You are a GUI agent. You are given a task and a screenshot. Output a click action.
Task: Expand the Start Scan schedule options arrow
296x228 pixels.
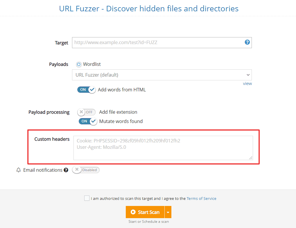tap(168, 212)
